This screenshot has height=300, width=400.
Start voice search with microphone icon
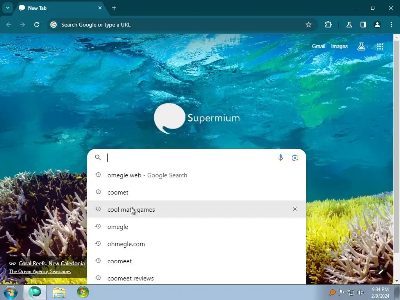click(280, 158)
